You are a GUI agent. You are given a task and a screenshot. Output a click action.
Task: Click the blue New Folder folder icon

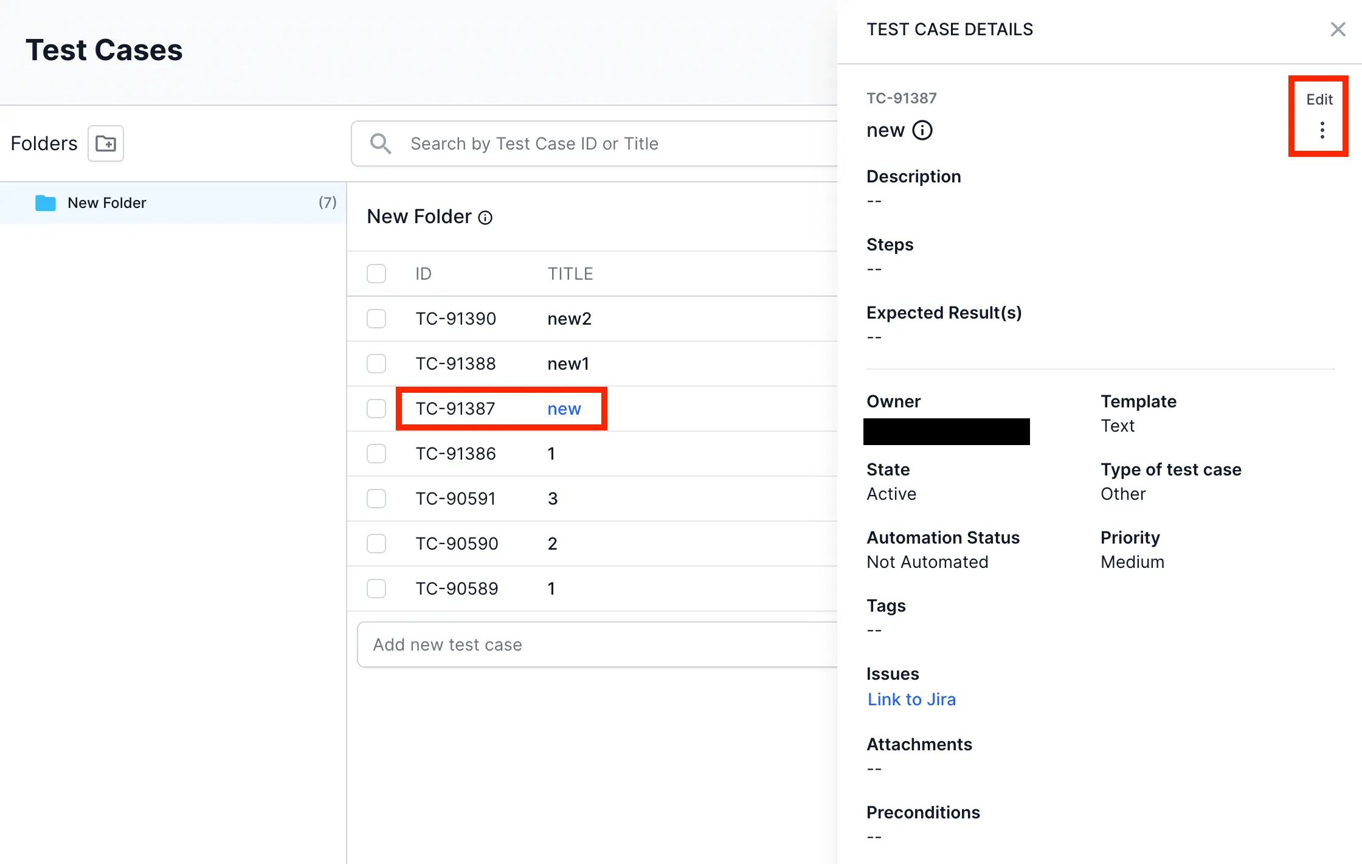[46, 203]
